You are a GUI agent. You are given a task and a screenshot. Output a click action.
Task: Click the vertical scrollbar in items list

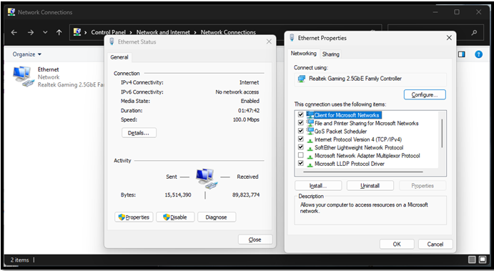[x=443, y=133]
